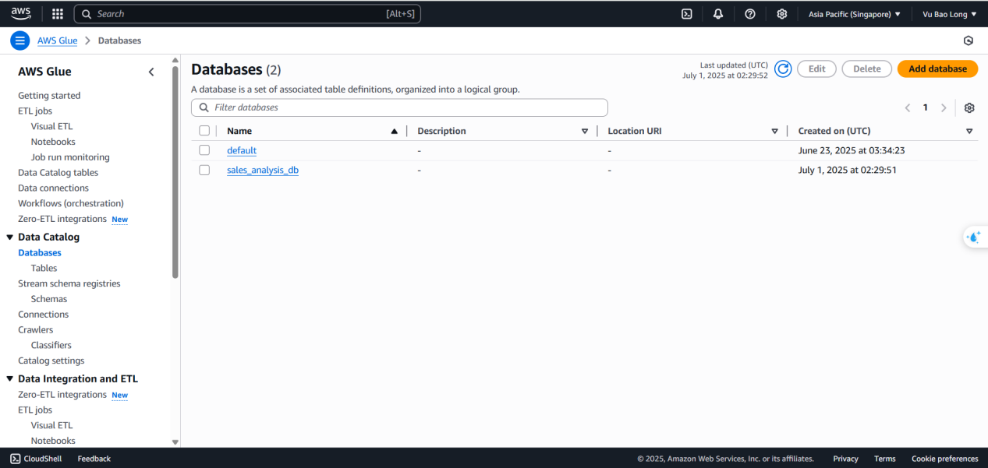
Task: Refresh the databases list
Action: pyautogui.click(x=783, y=69)
